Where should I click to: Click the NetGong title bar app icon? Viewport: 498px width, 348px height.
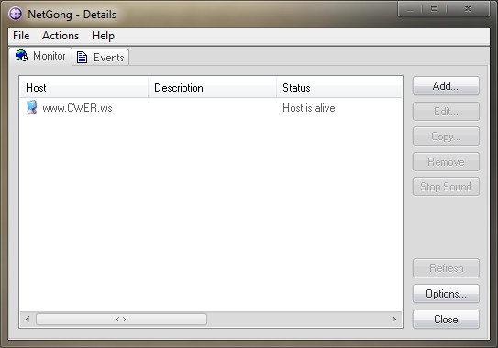(x=16, y=14)
